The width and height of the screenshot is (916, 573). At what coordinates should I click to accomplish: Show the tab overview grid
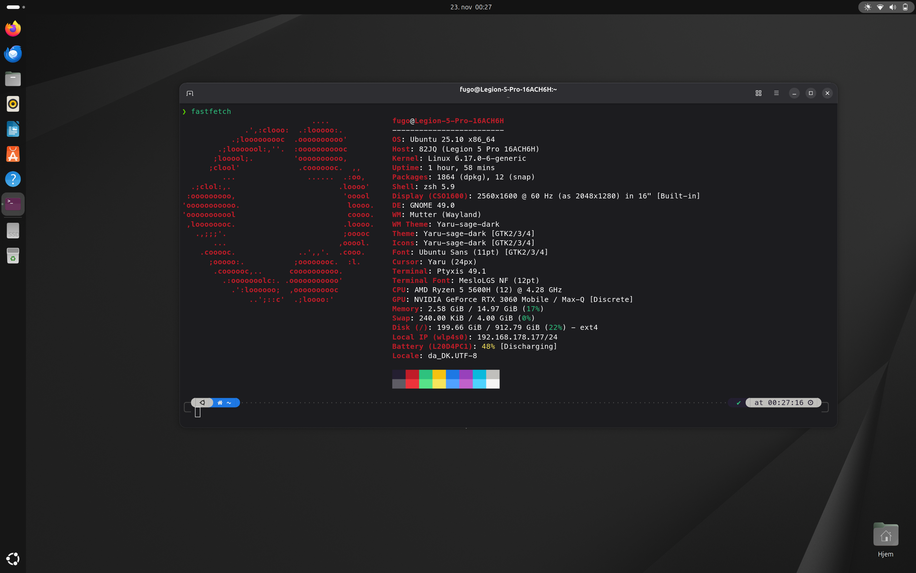coord(758,93)
